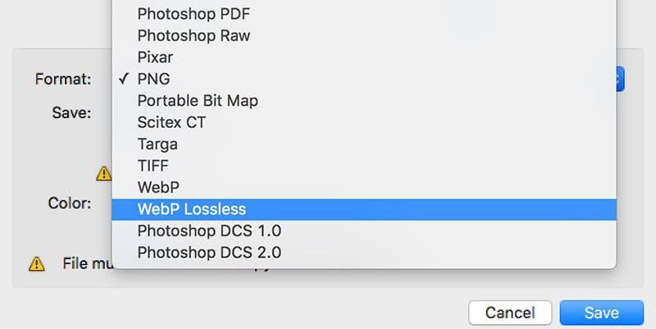The width and height of the screenshot is (656, 329).
Task: Choose Photoshop PDF from the format list
Action: [194, 14]
